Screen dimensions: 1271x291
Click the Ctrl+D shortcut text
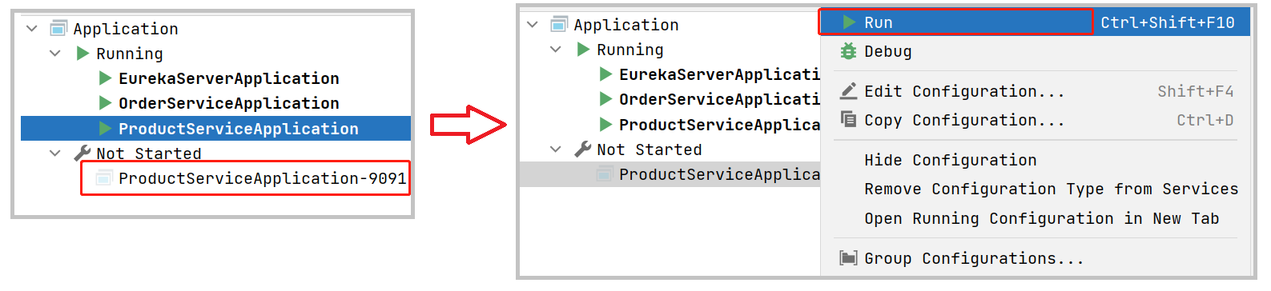click(x=1205, y=120)
